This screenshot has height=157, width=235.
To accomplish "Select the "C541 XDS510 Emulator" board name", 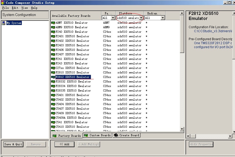I will [72, 122].
